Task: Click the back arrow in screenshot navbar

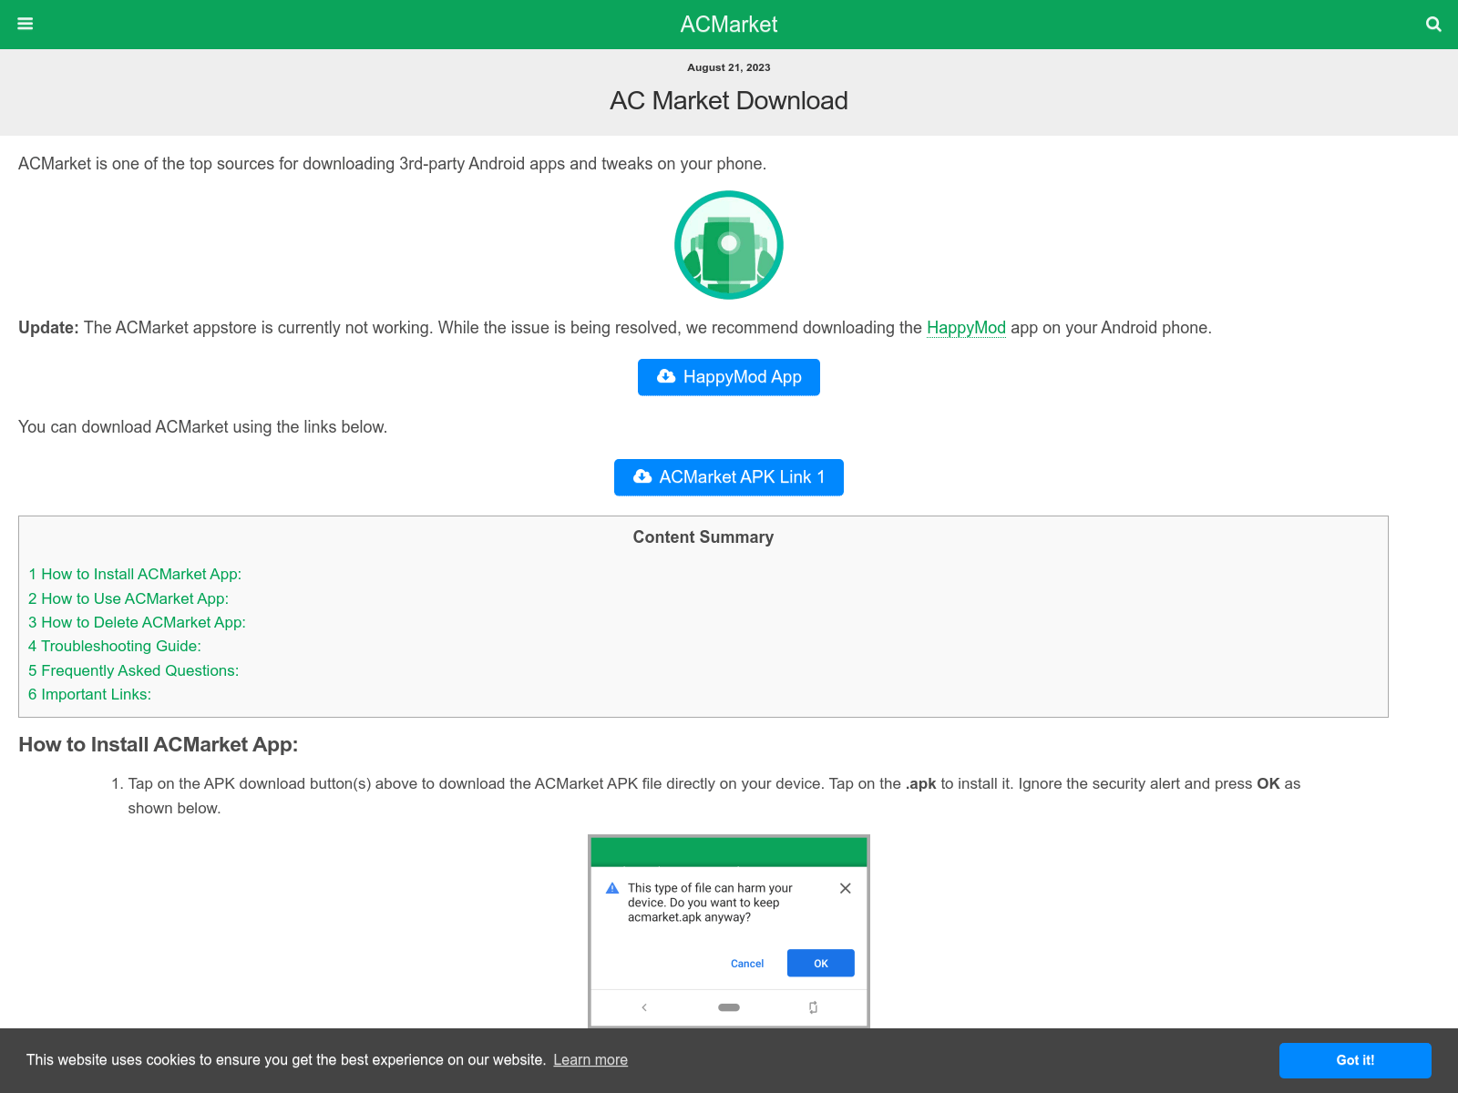Action: tap(644, 1007)
